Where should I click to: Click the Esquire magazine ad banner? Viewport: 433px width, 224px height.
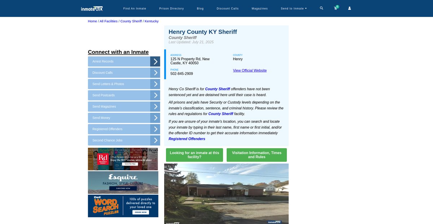(x=123, y=182)
